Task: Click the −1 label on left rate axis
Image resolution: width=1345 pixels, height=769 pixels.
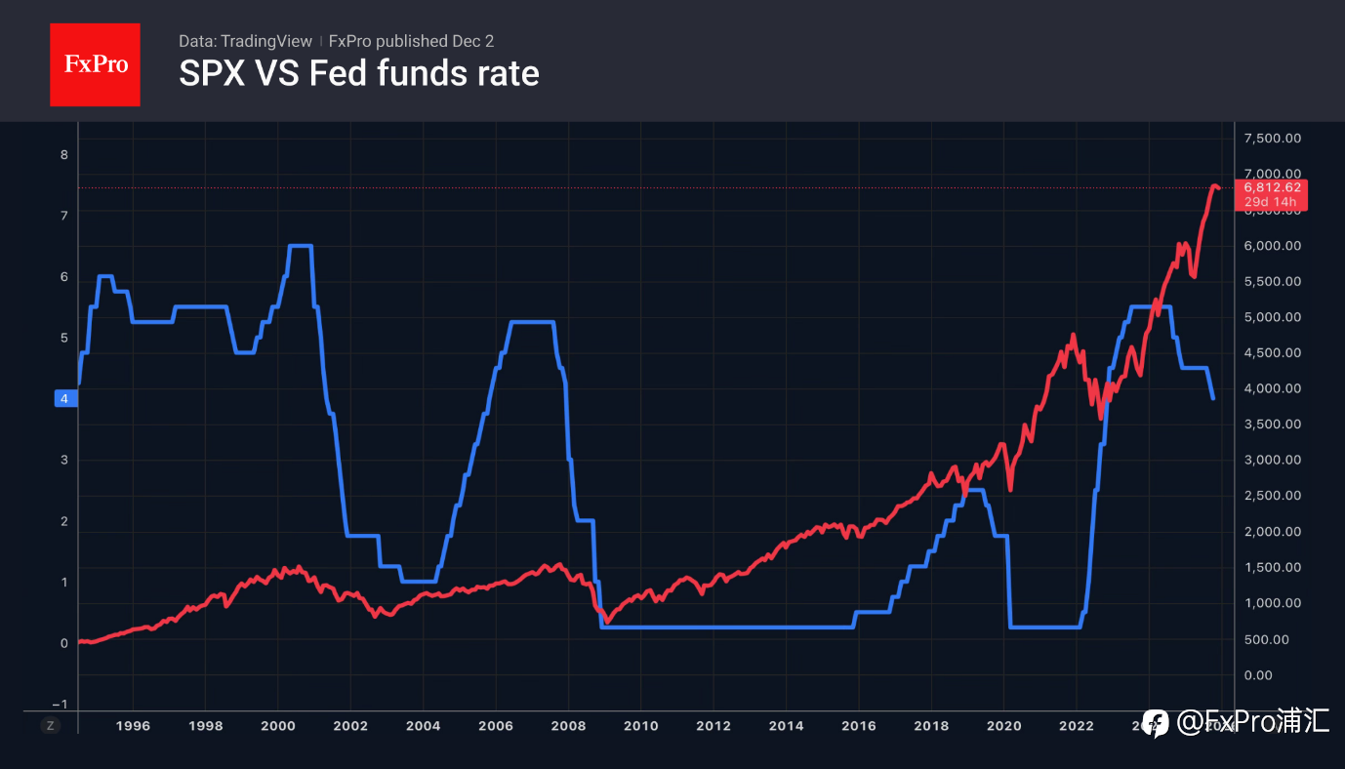Action: pos(61,705)
